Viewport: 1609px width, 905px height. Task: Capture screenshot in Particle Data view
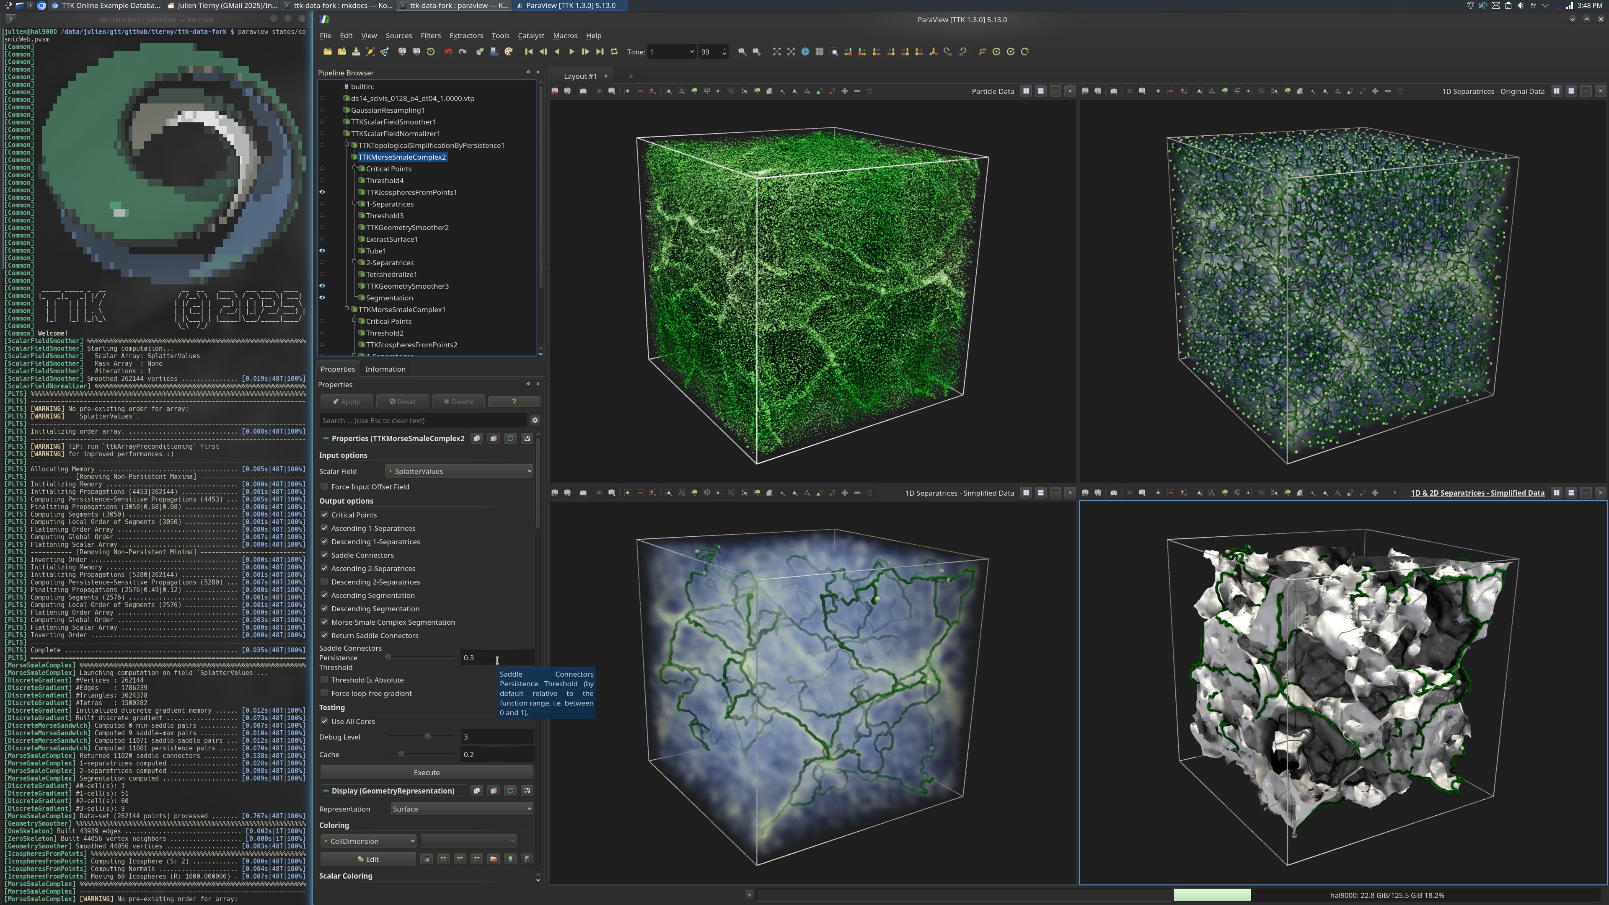583,91
